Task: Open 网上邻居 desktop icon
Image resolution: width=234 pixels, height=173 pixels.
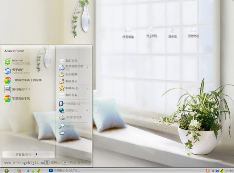Action: tap(152, 32)
